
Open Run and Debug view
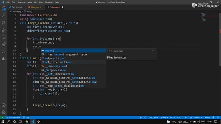(4, 30)
